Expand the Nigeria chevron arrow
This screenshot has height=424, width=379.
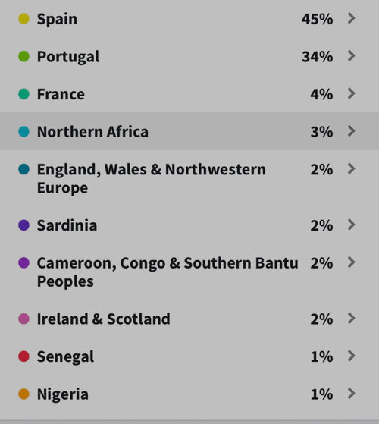pos(351,394)
